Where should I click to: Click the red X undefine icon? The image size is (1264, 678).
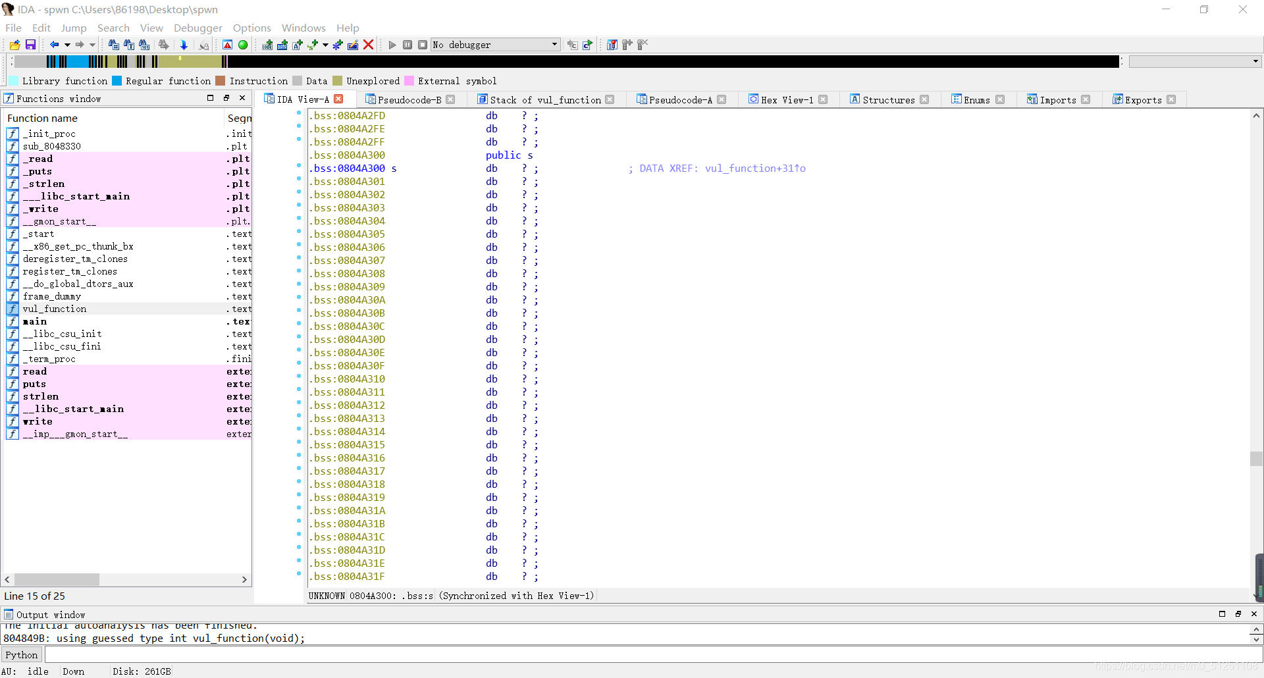pyautogui.click(x=369, y=45)
